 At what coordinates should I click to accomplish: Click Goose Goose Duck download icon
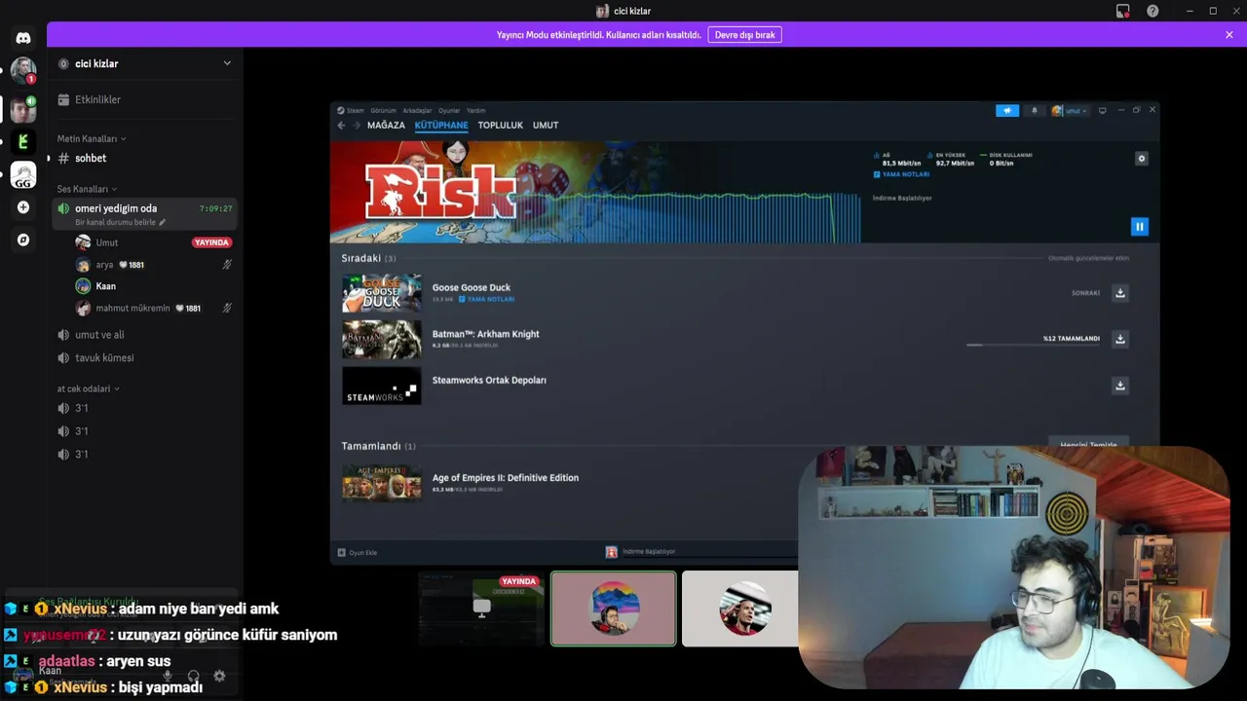[1120, 292]
